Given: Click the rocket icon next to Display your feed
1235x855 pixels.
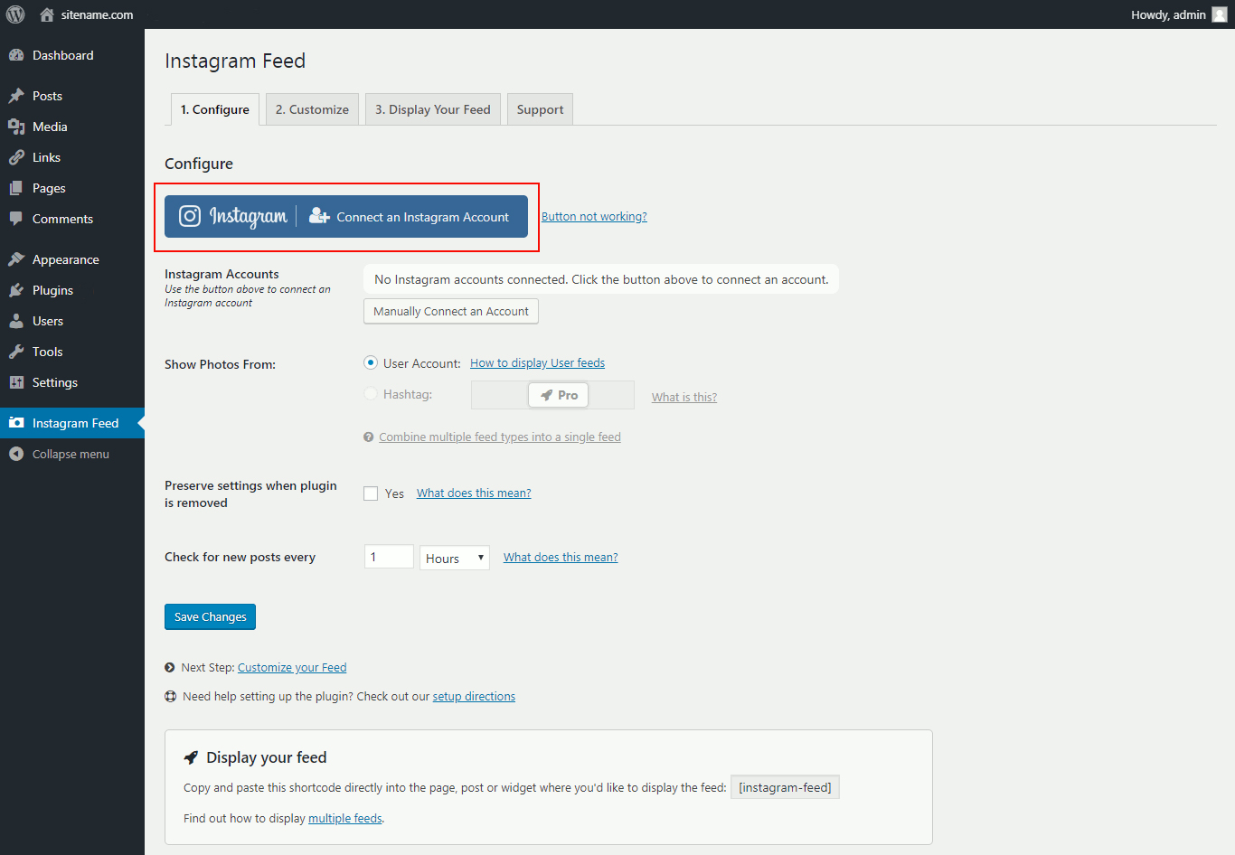Looking at the screenshot, I should click(x=191, y=757).
